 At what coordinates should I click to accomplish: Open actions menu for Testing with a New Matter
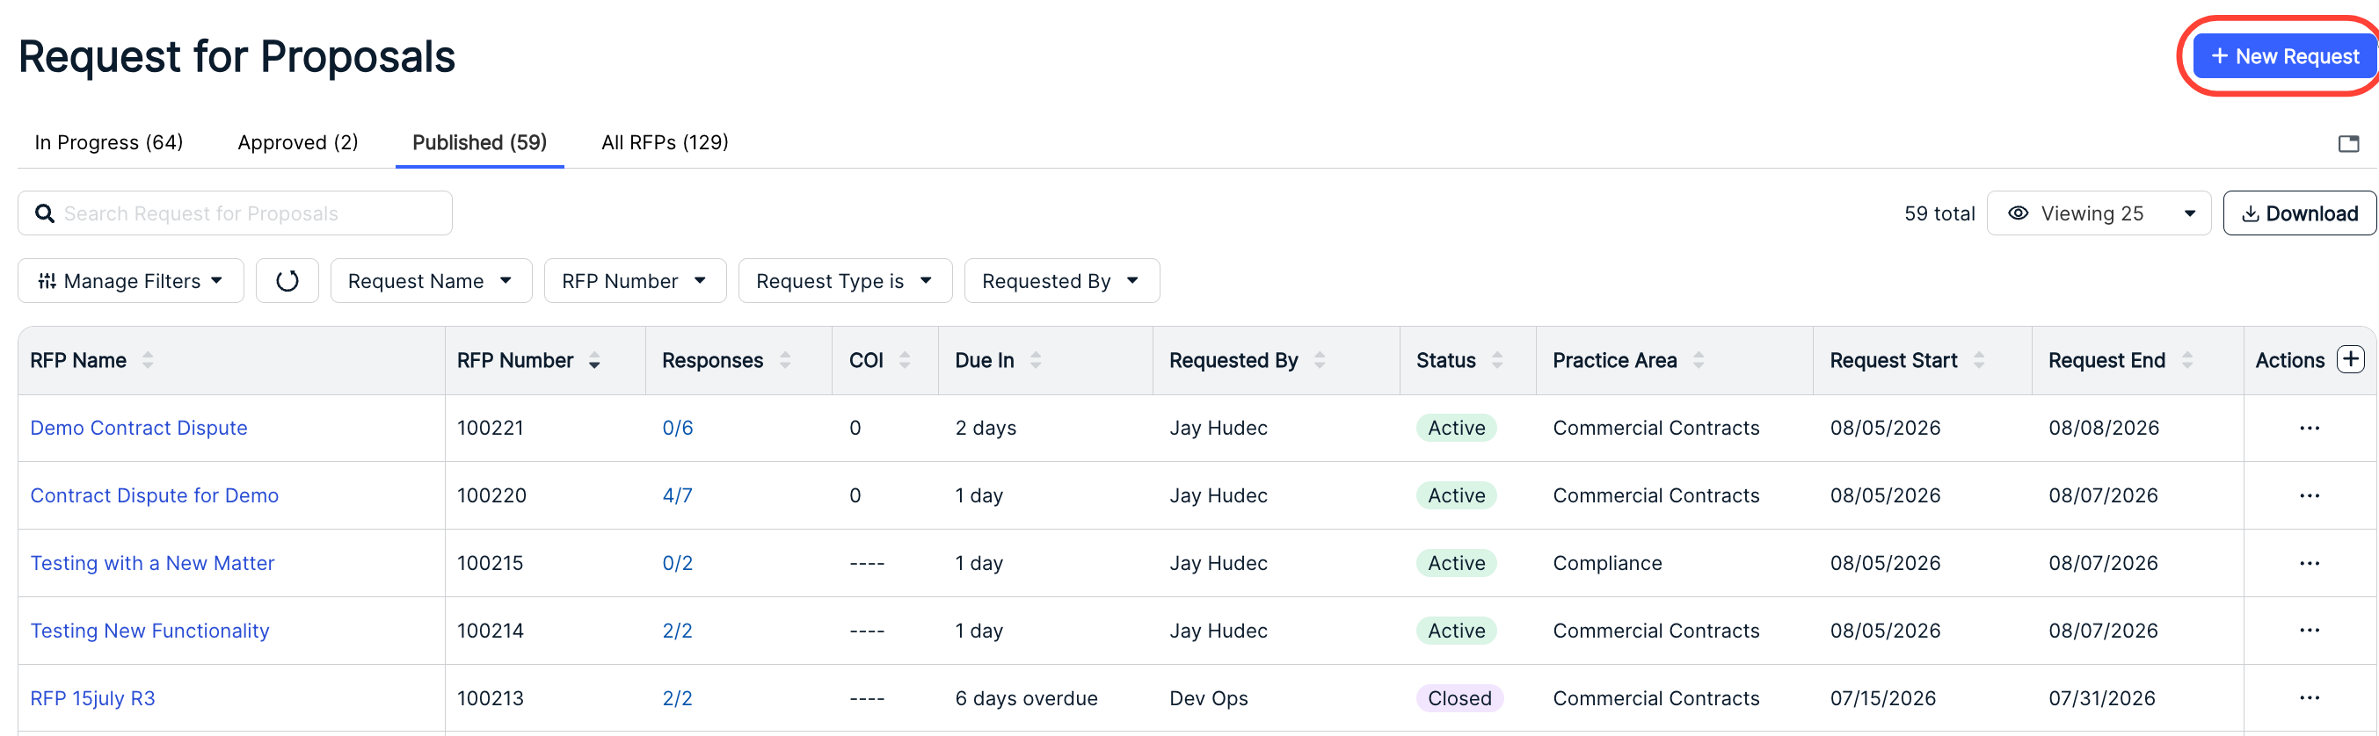(2310, 563)
